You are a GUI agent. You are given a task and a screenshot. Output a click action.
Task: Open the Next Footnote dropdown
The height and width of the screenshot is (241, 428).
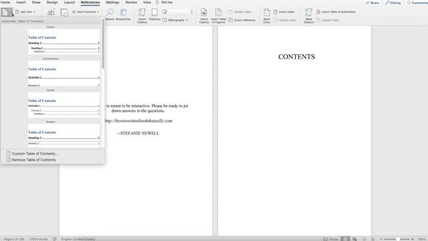[86, 12]
